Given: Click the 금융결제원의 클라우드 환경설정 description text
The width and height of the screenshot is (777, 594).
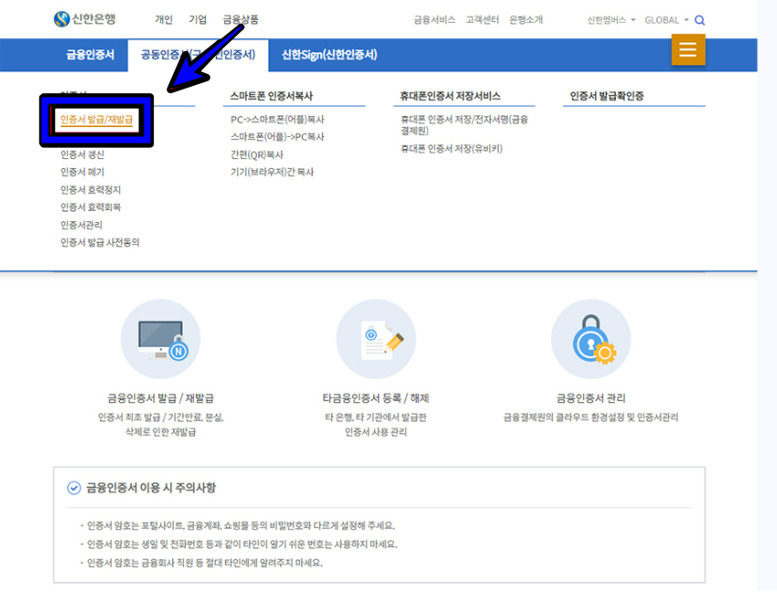Looking at the screenshot, I should [x=590, y=418].
